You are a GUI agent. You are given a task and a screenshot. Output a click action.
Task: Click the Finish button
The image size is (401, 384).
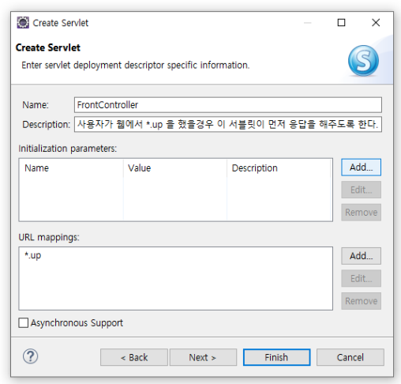coord(276,357)
